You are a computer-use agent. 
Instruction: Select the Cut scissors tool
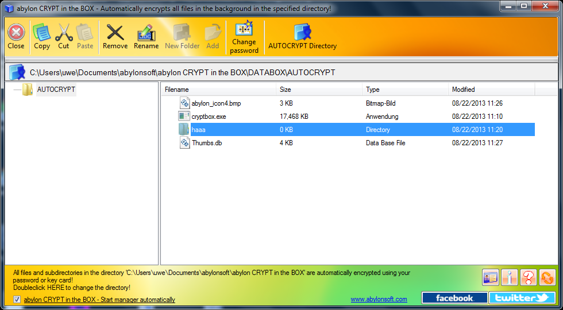coord(64,33)
